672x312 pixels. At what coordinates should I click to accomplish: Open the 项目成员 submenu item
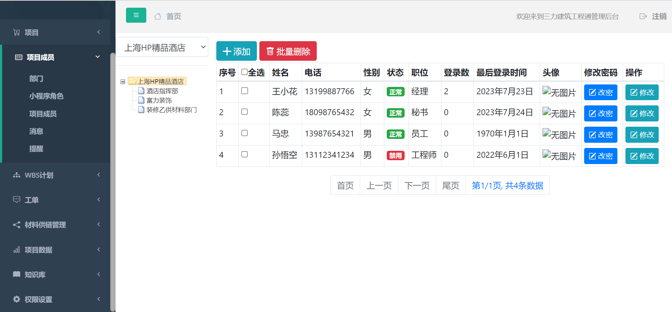coord(43,114)
